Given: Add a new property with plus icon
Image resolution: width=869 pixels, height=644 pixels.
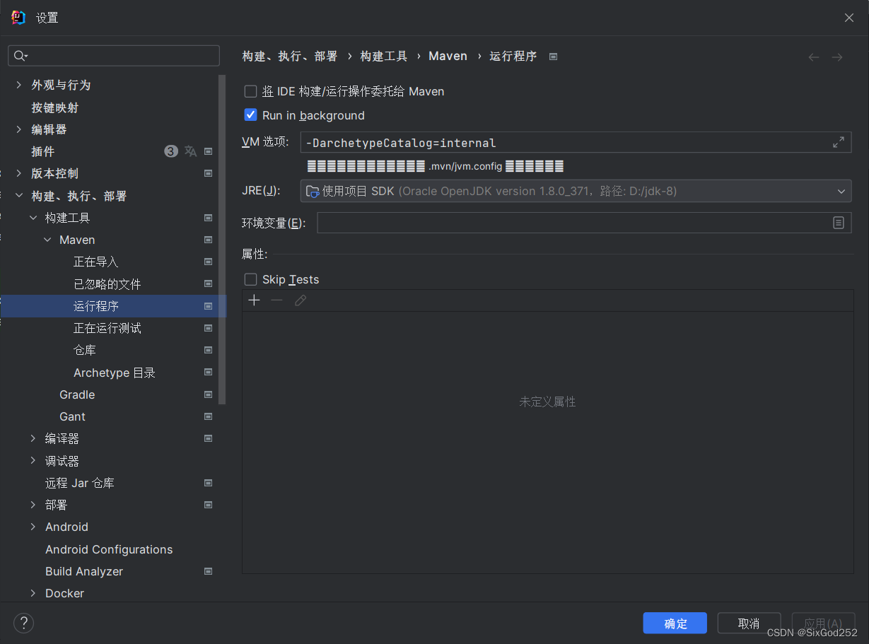Looking at the screenshot, I should pyautogui.click(x=255, y=300).
